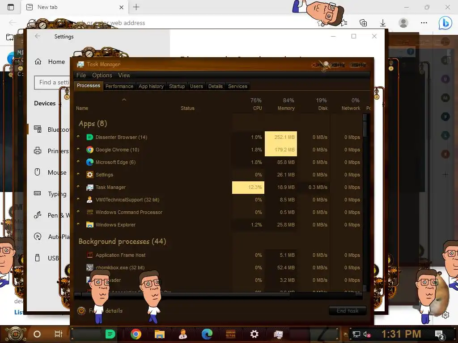This screenshot has width=458, height=343.
Task: Expand the Microsoft Edge process group
Action: tap(78, 161)
